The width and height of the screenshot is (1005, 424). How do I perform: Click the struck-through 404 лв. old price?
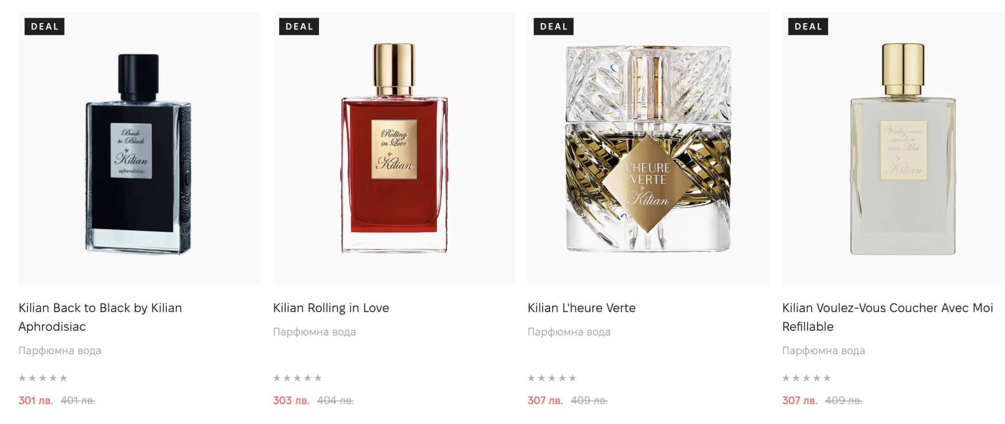click(335, 400)
